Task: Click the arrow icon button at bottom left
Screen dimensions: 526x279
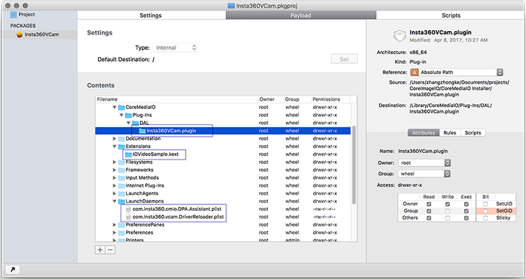Action: [x=12, y=270]
